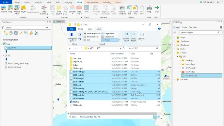
Task: Open the File menu in Explorer
Action: pos(72,29)
